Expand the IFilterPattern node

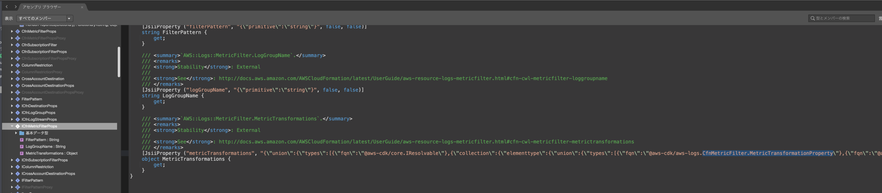point(12,180)
